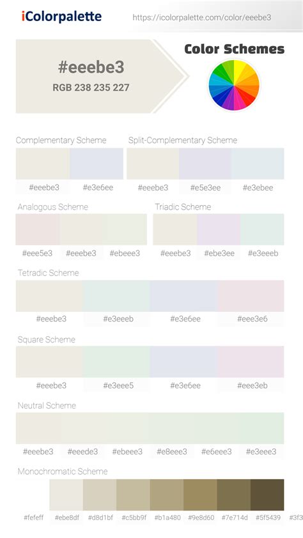Choose the #c5bb9f monochromatic swatch
This screenshot has height=538, width=303.
coord(133,495)
